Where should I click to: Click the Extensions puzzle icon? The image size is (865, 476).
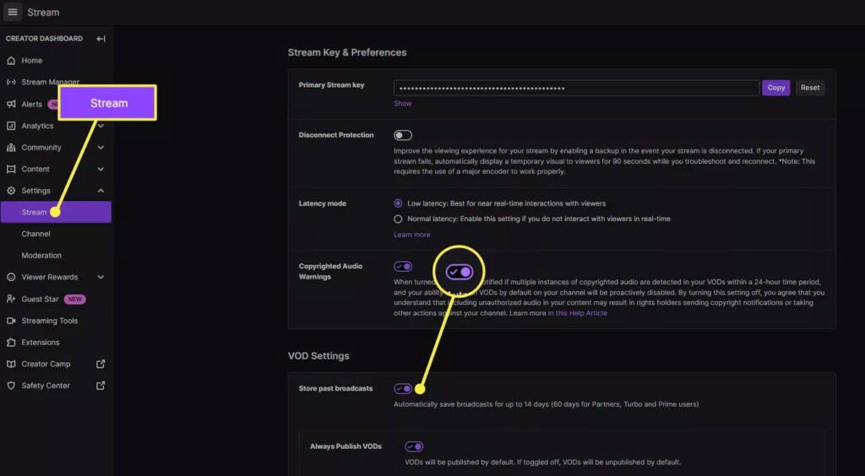pos(11,343)
